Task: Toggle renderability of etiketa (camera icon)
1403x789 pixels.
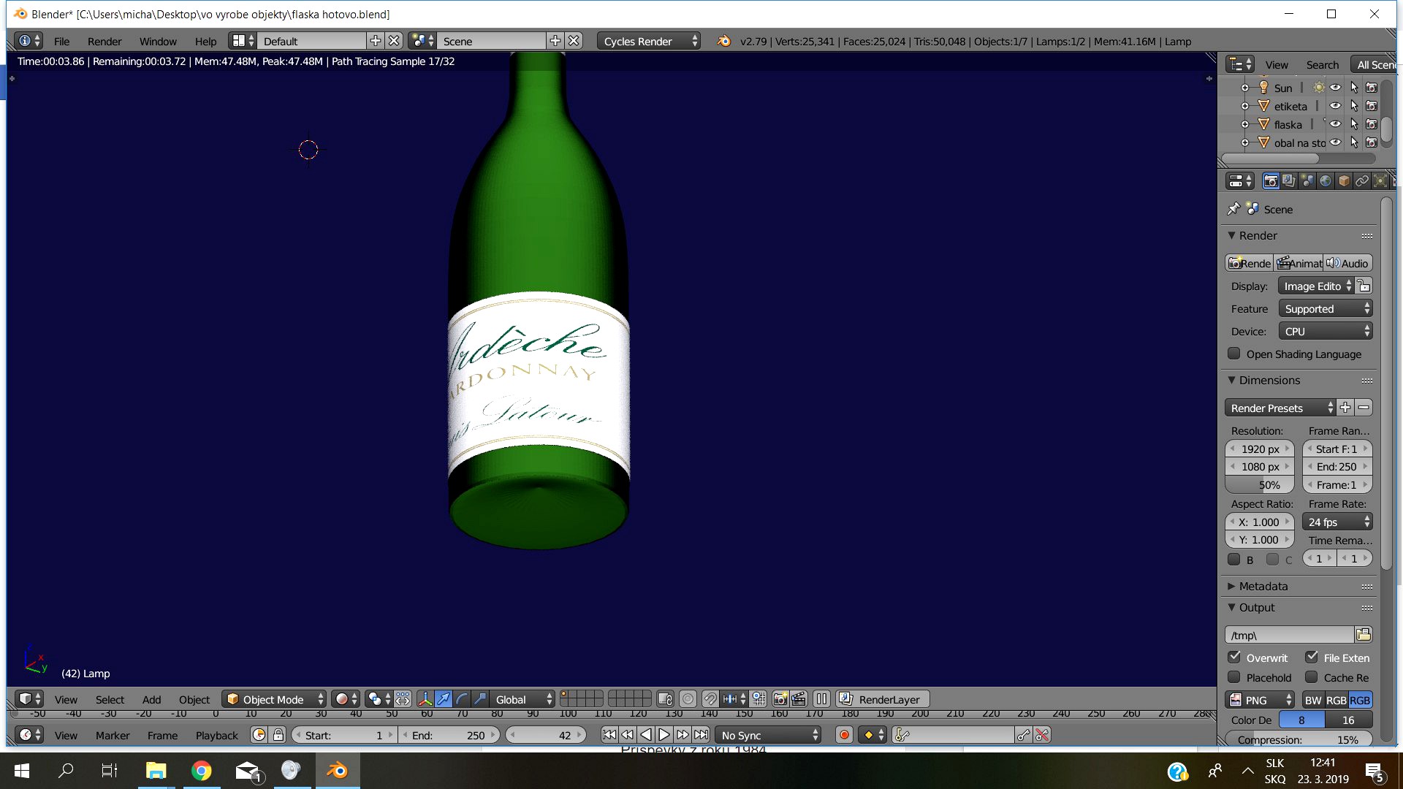Action: [x=1372, y=106]
